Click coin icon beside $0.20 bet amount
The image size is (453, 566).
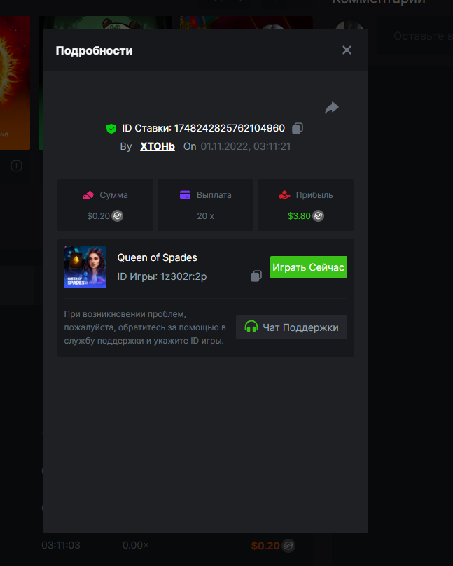point(118,216)
